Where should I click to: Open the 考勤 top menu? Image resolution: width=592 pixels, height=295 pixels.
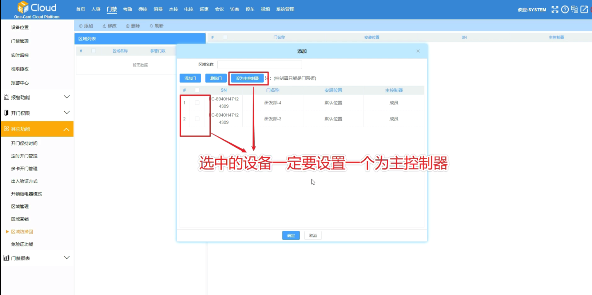(x=127, y=9)
